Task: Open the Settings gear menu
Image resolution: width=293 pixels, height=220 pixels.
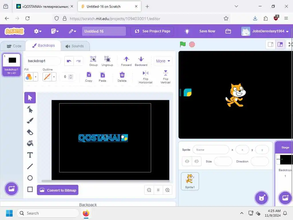Action: tap(38, 31)
